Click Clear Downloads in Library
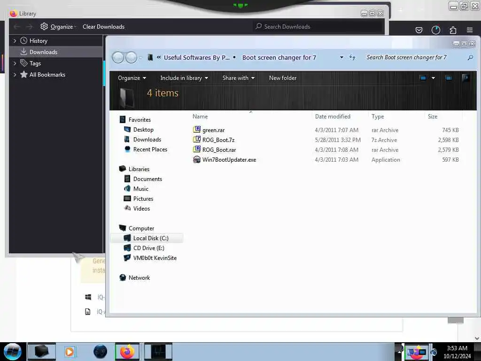 tap(103, 27)
